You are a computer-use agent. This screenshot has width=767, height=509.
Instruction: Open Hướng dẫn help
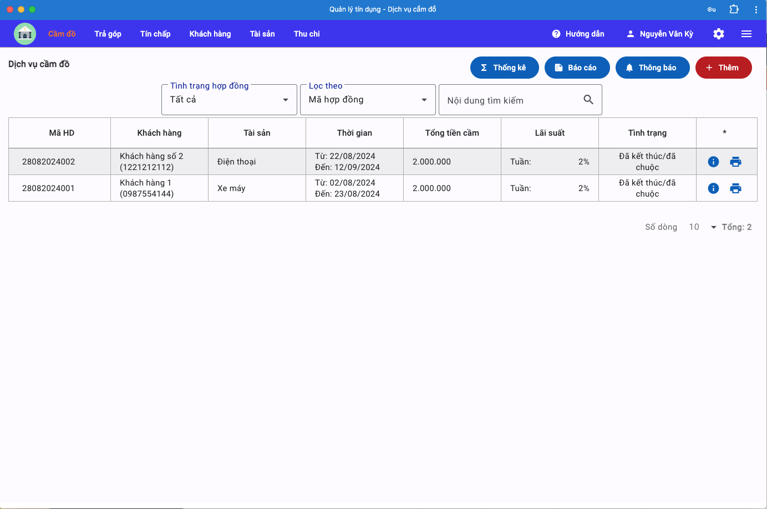coord(578,34)
